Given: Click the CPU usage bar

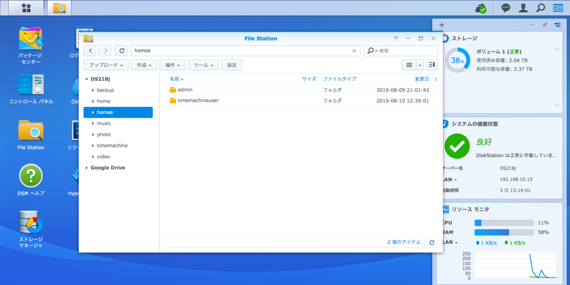Looking at the screenshot, I should point(504,223).
